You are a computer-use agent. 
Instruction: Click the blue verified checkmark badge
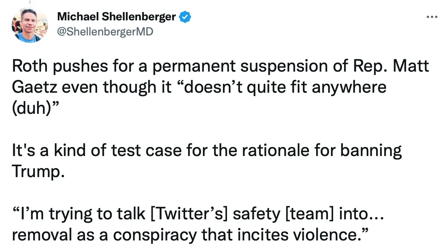click(x=185, y=17)
